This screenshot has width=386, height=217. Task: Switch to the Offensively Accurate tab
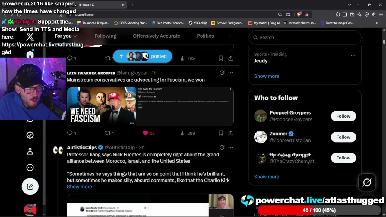pos(157,36)
